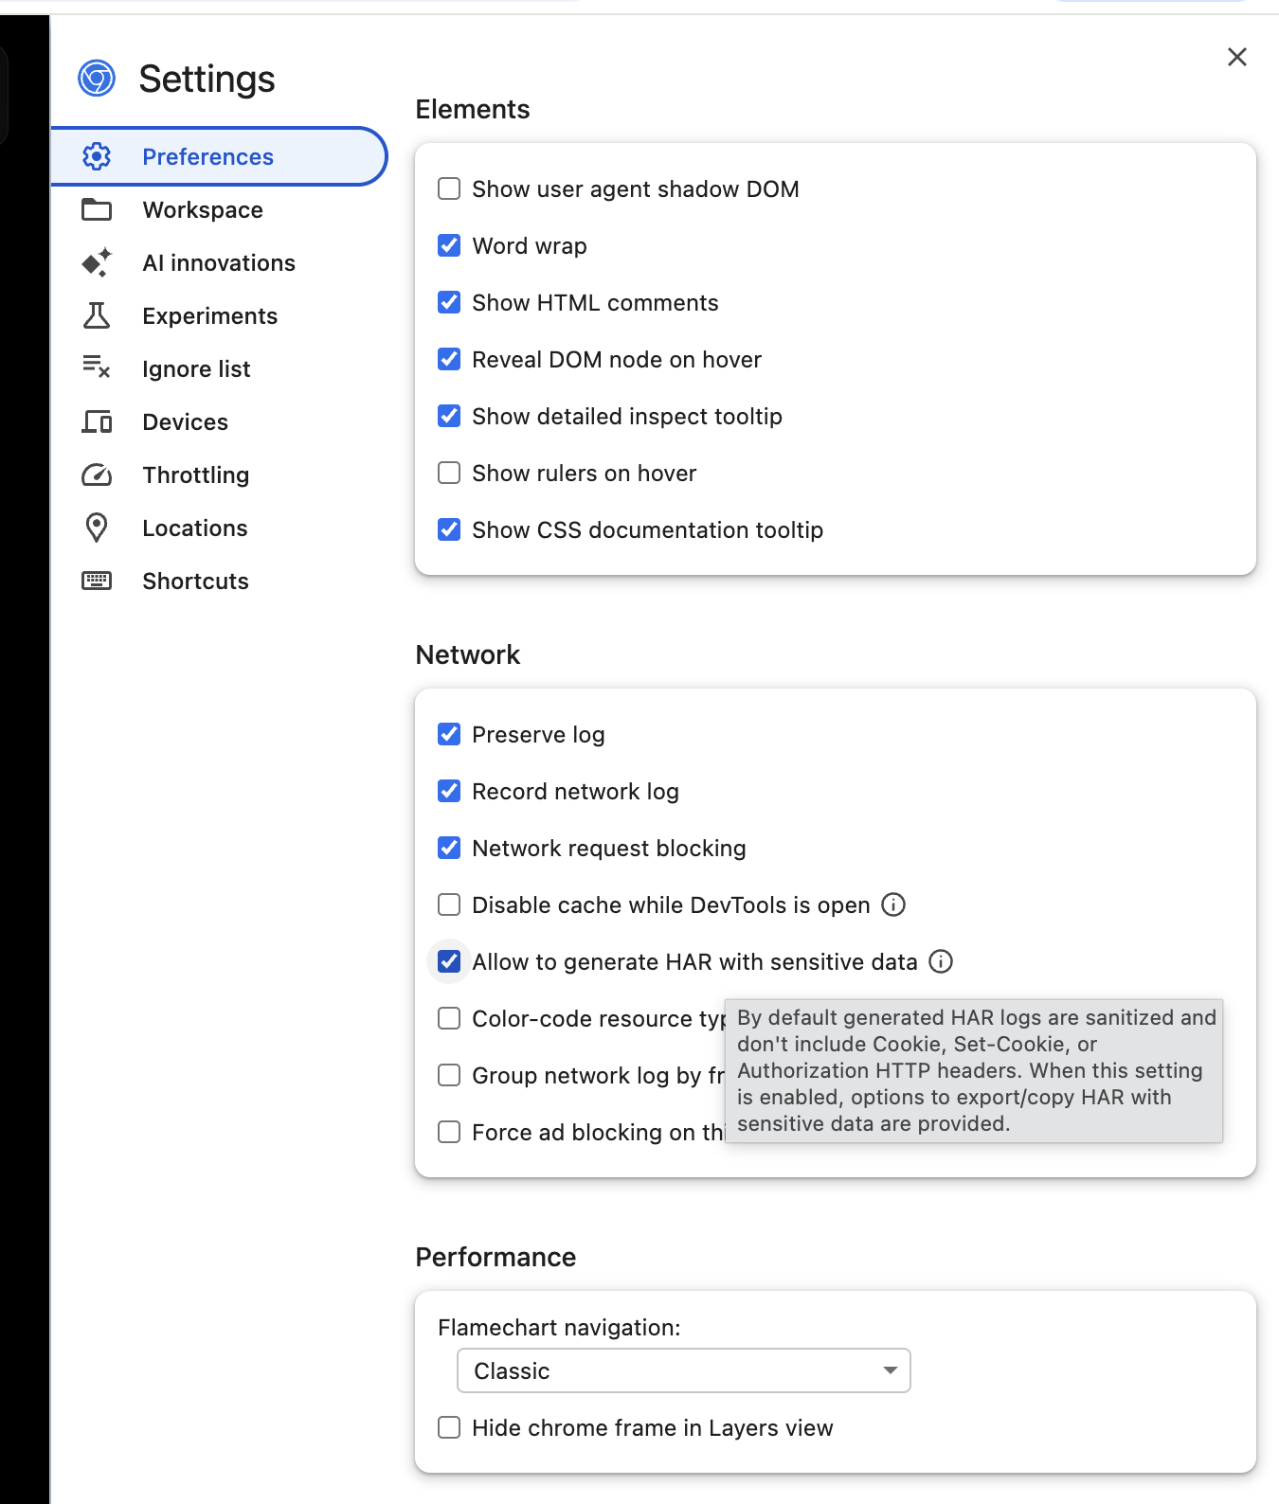Image resolution: width=1279 pixels, height=1504 pixels.
Task: Click the Disable cache info icon
Action: tap(892, 904)
